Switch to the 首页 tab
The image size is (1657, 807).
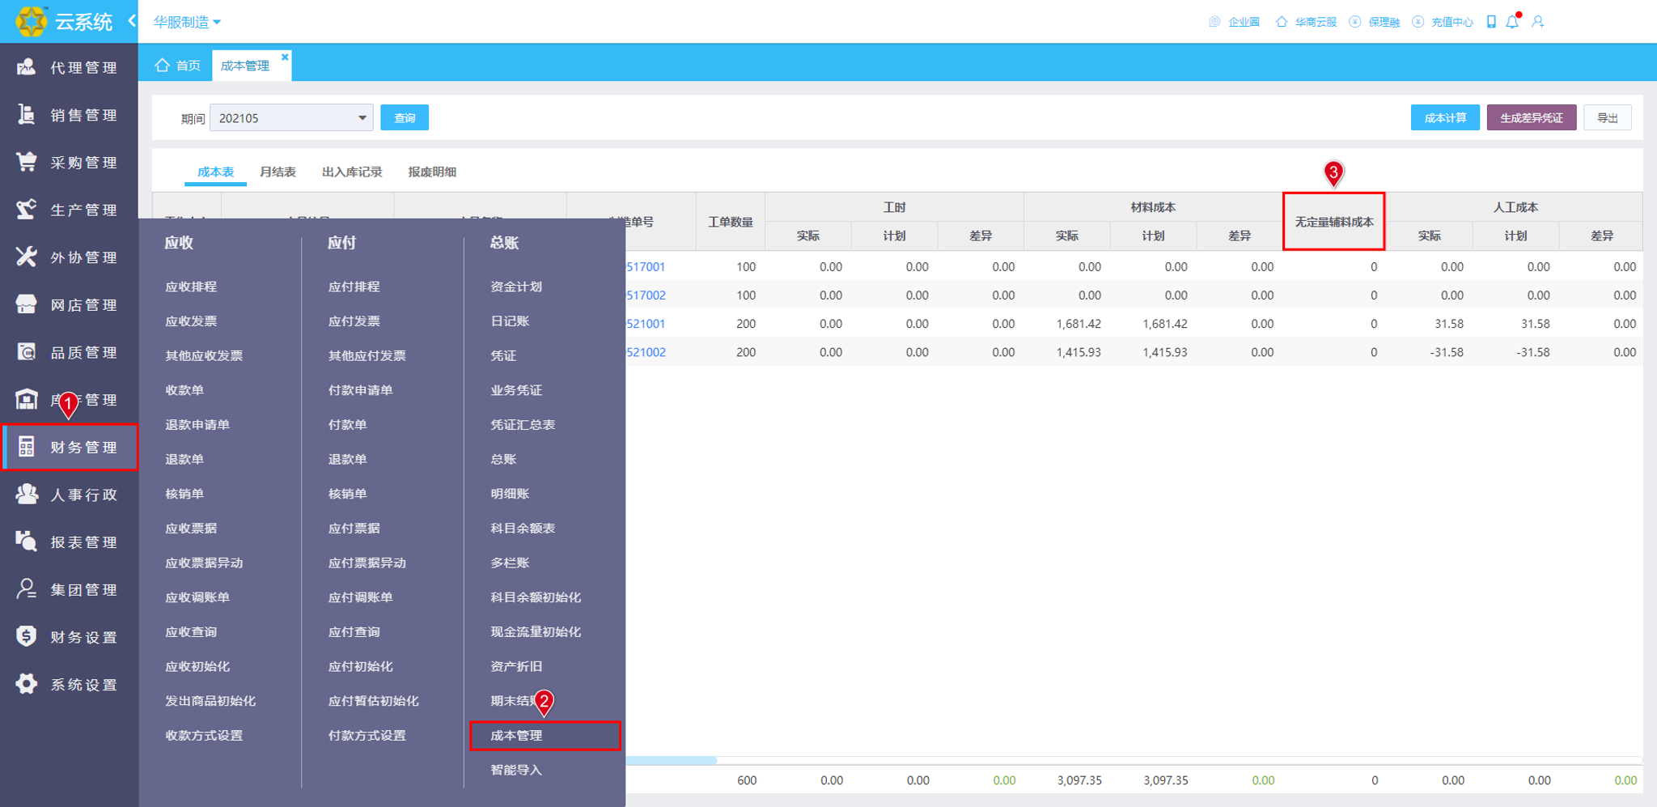178,66
